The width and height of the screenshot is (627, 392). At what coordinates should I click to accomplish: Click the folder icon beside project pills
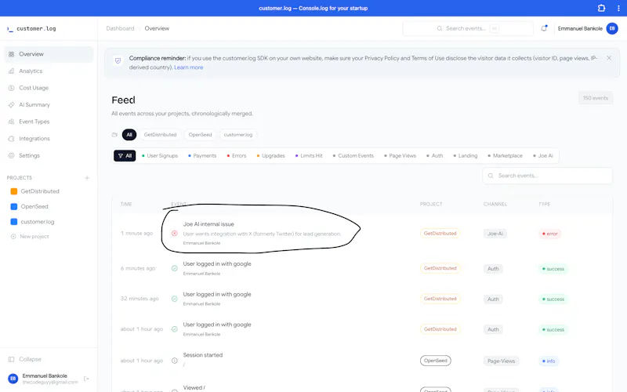tap(114, 135)
